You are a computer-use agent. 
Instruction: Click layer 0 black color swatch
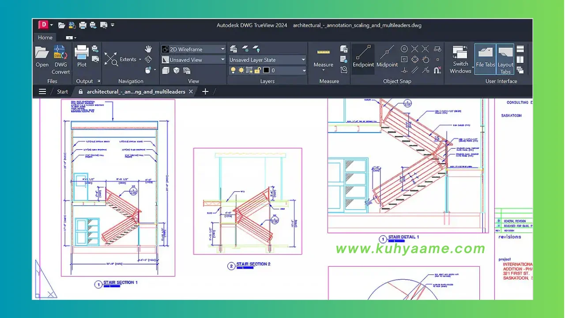coord(266,70)
